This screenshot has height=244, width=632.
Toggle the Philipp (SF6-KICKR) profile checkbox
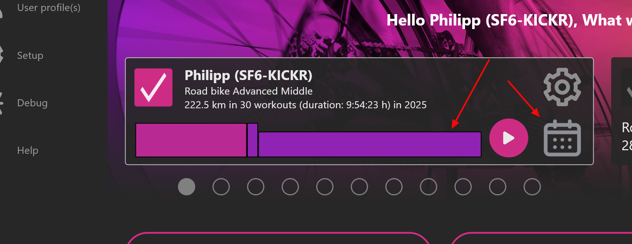[x=153, y=87]
